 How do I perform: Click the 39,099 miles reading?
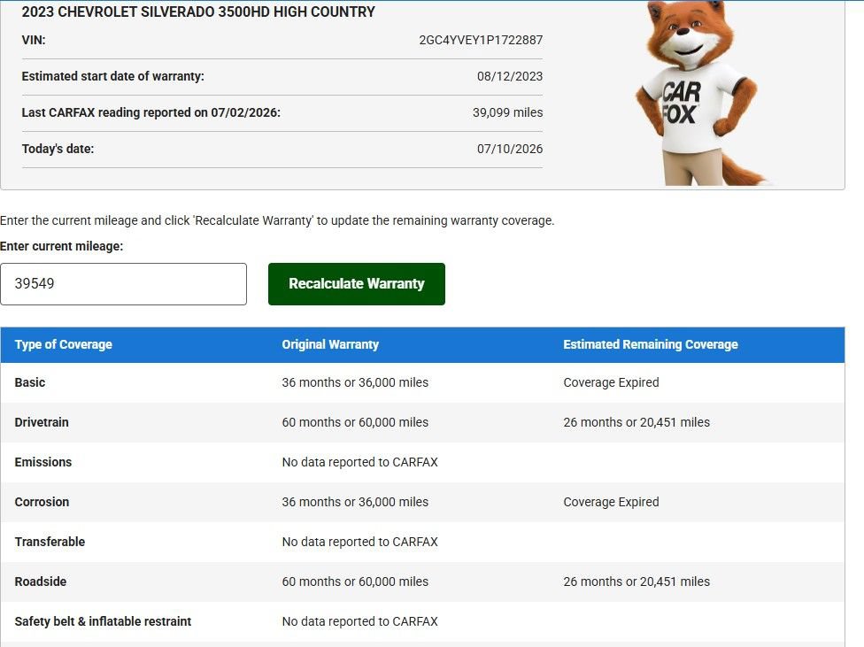click(507, 112)
